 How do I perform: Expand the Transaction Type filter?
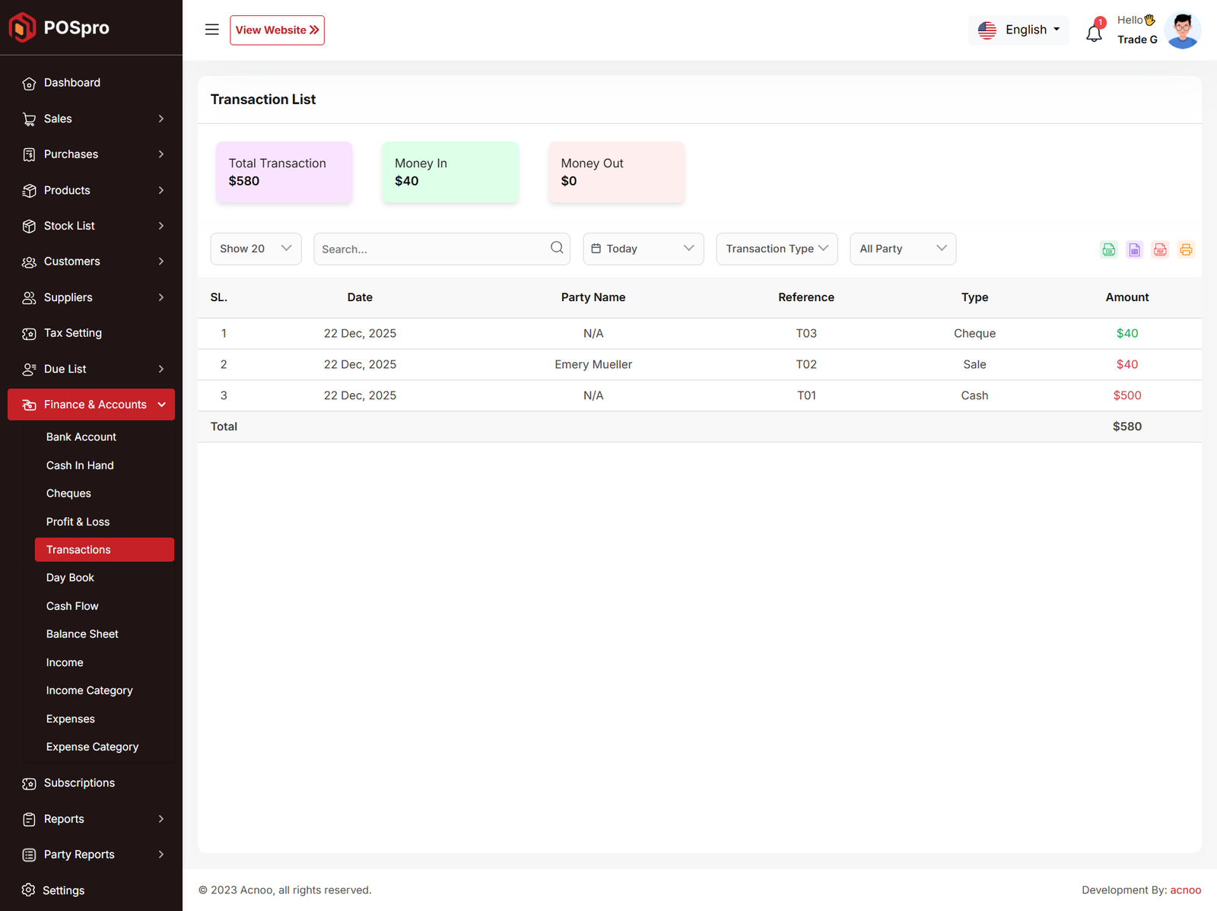click(x=777, y=249)
